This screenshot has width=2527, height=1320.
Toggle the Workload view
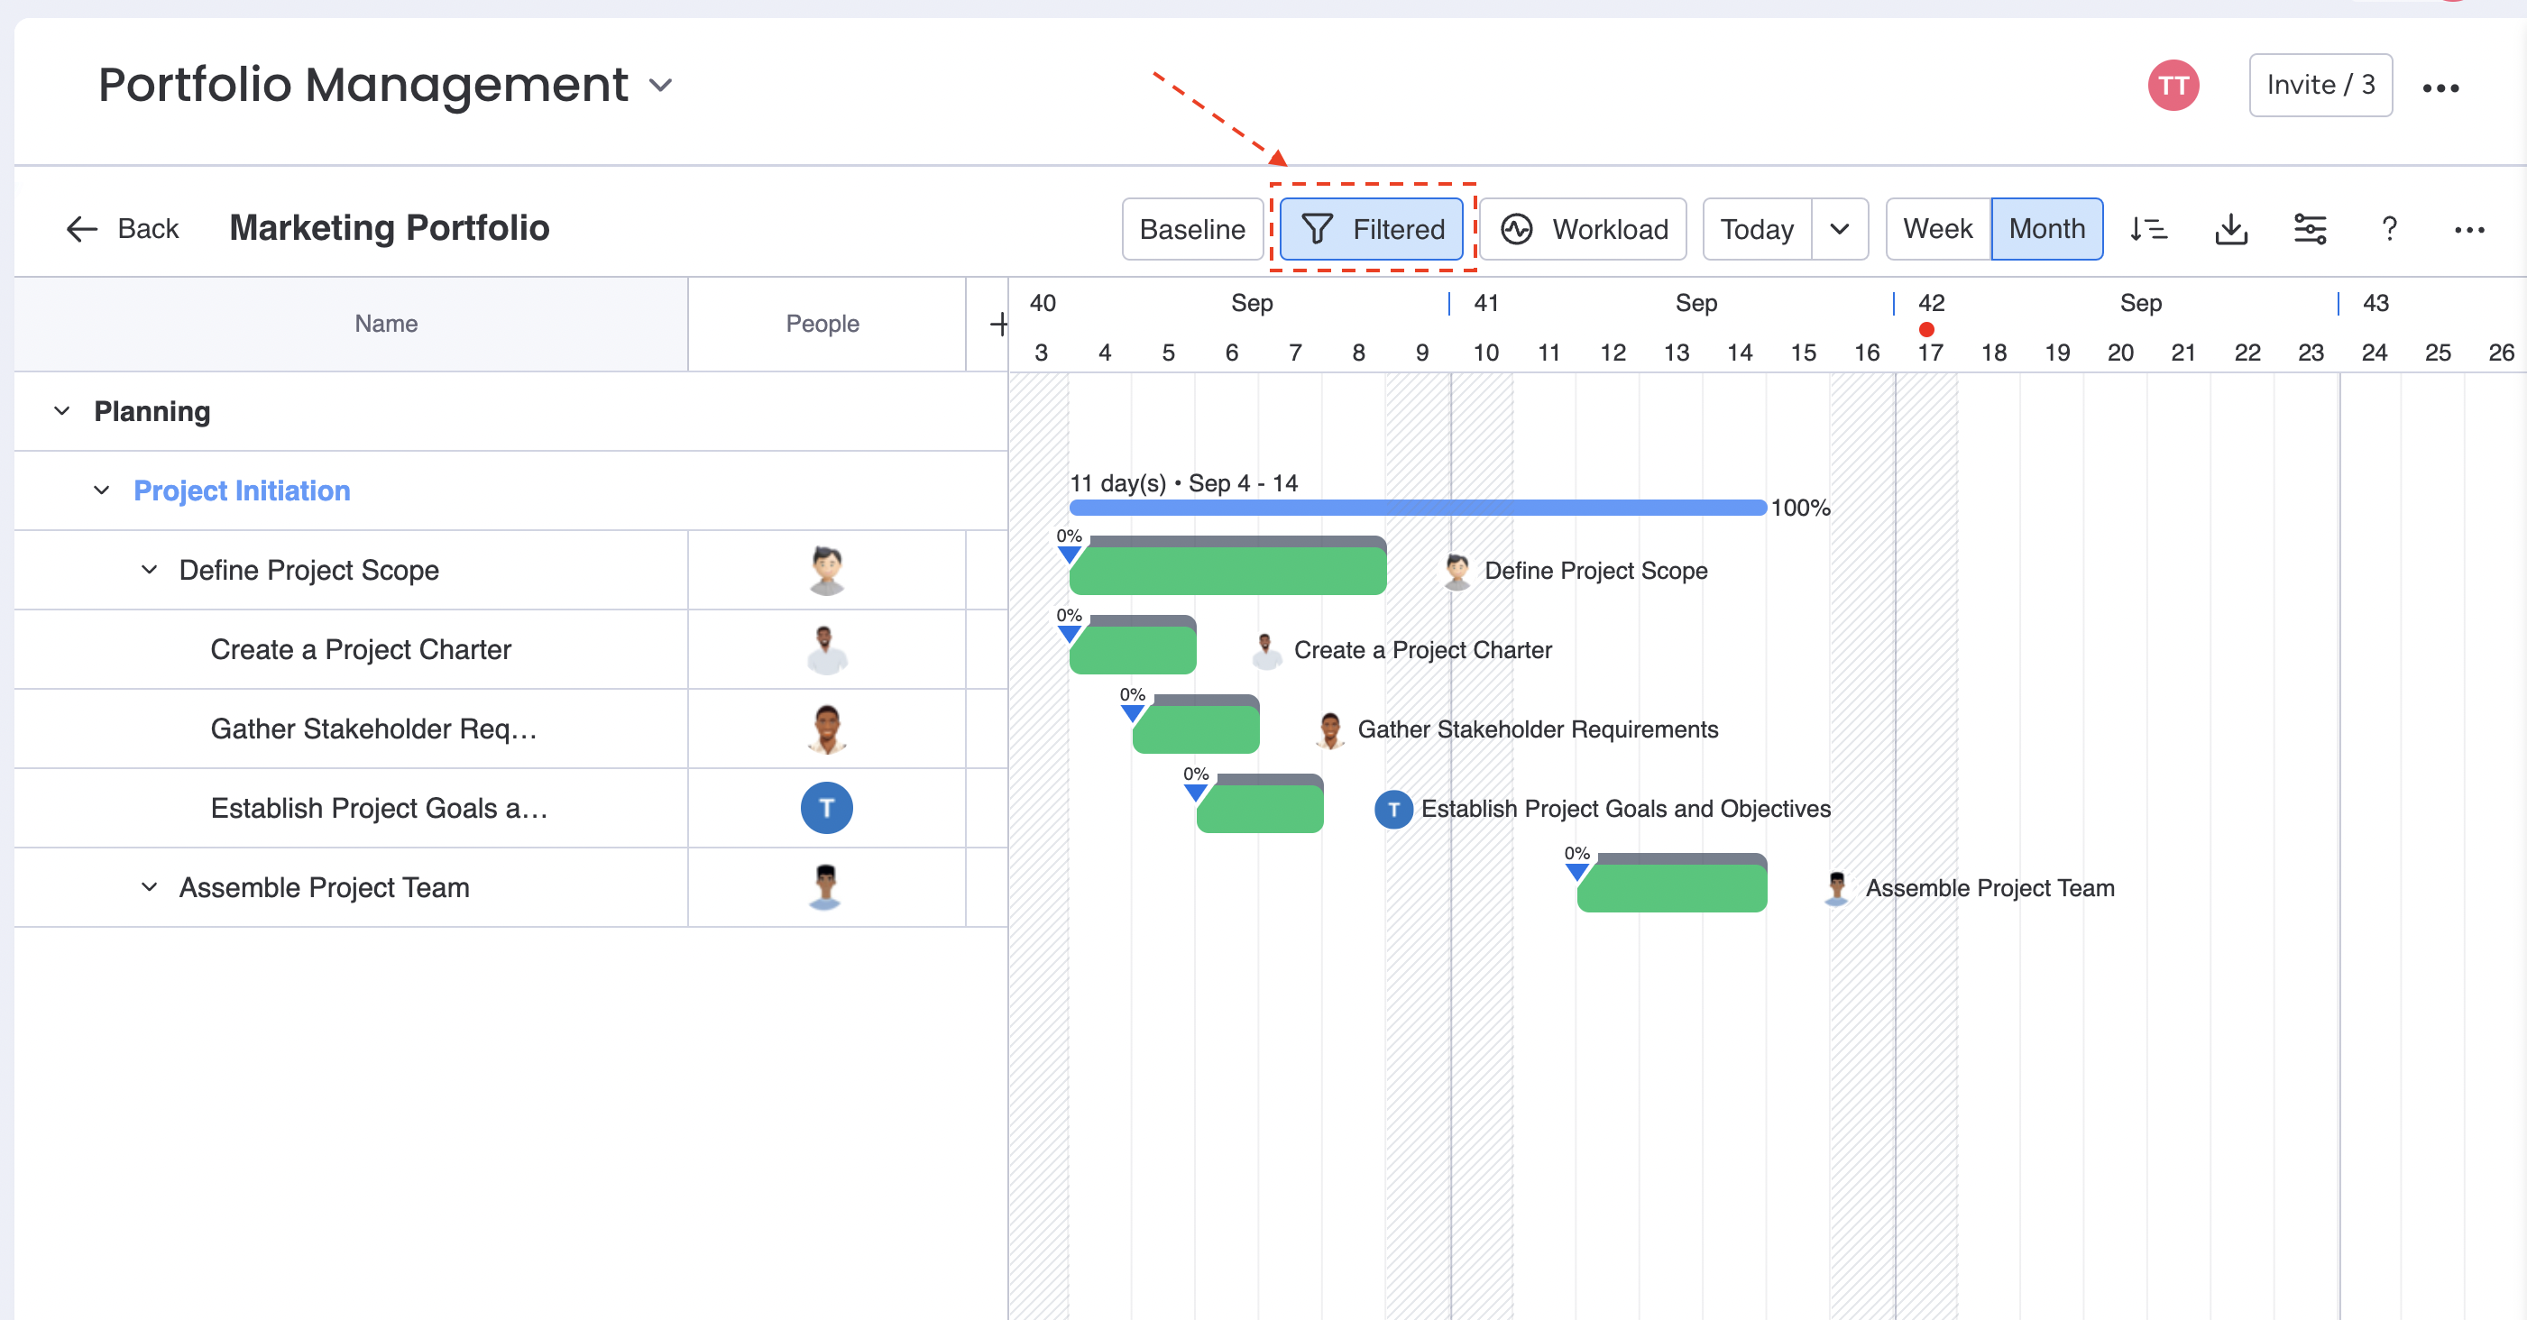point(1583,230)
